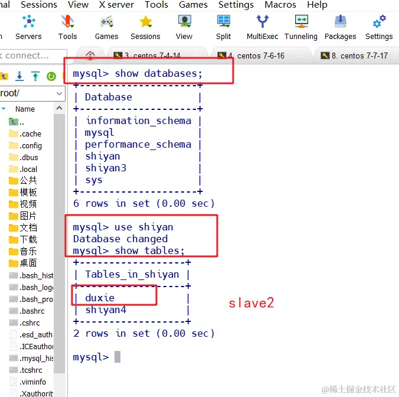Open the Packages toolbar icon
The image size is (399, 397).
point(340,28)
